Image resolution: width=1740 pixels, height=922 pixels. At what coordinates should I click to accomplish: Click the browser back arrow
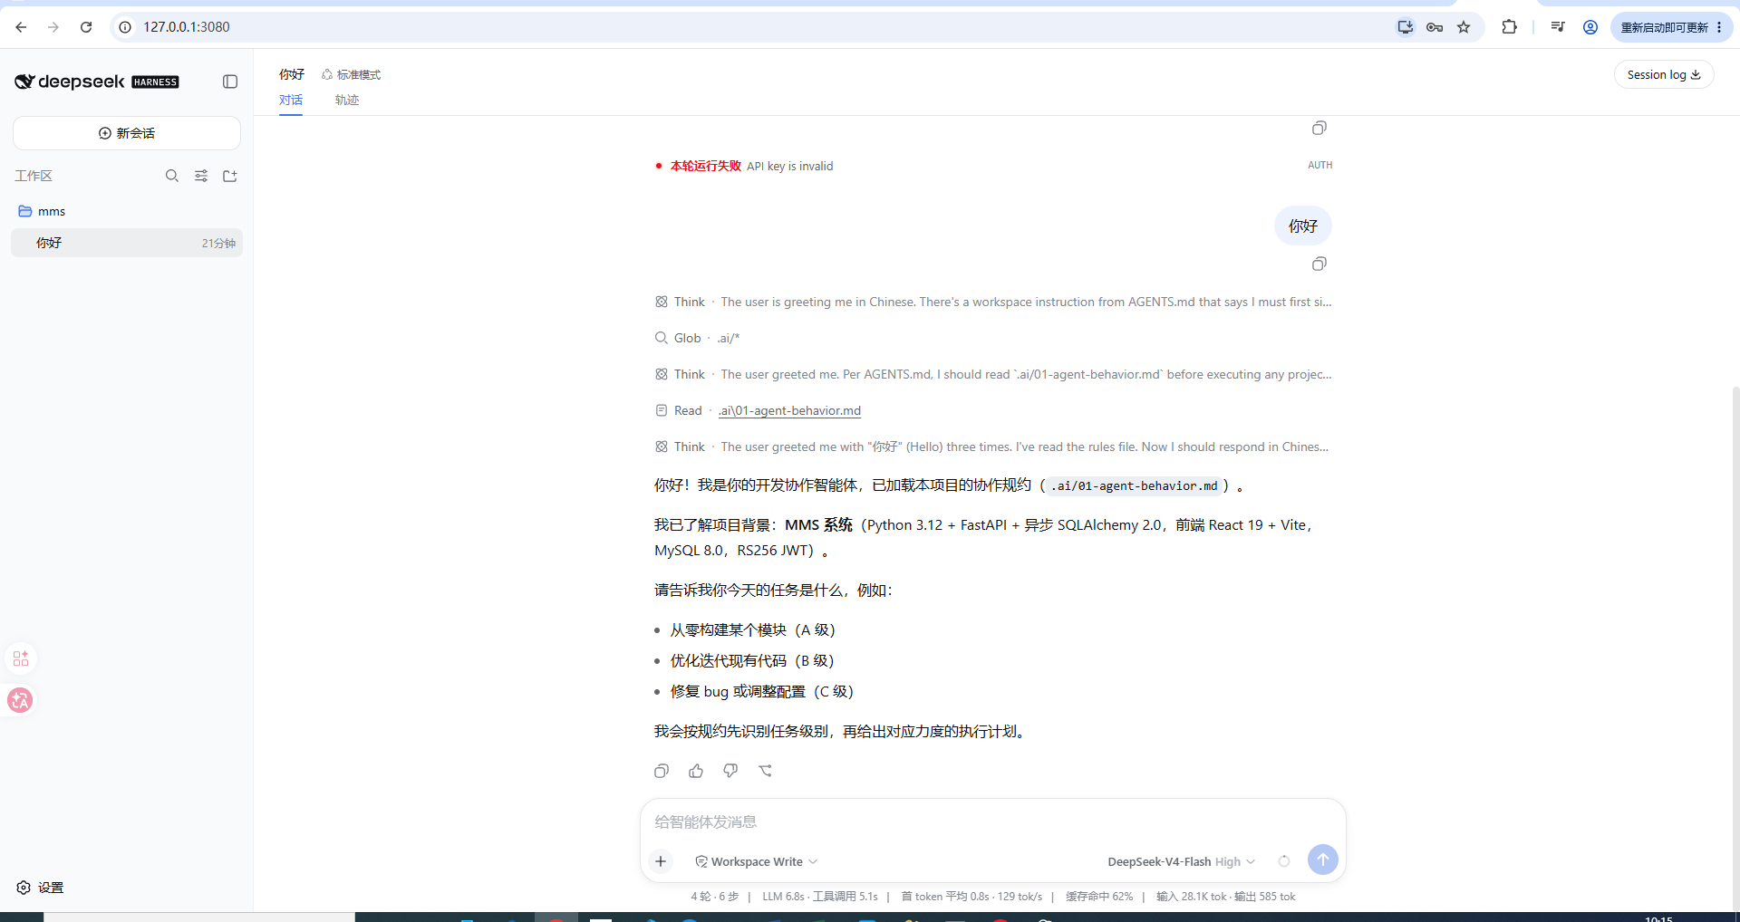(x=21, y=27)
